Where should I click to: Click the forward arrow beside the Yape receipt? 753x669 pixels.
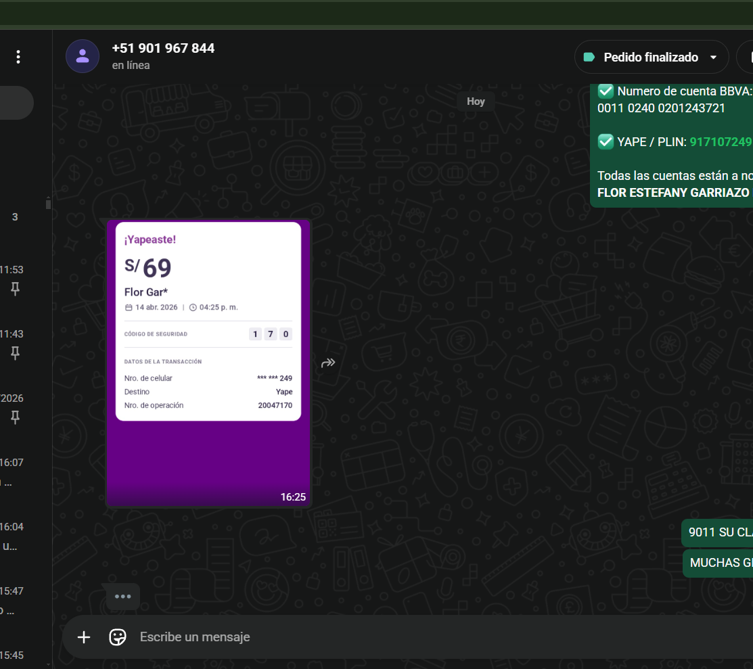coord(328,363)
